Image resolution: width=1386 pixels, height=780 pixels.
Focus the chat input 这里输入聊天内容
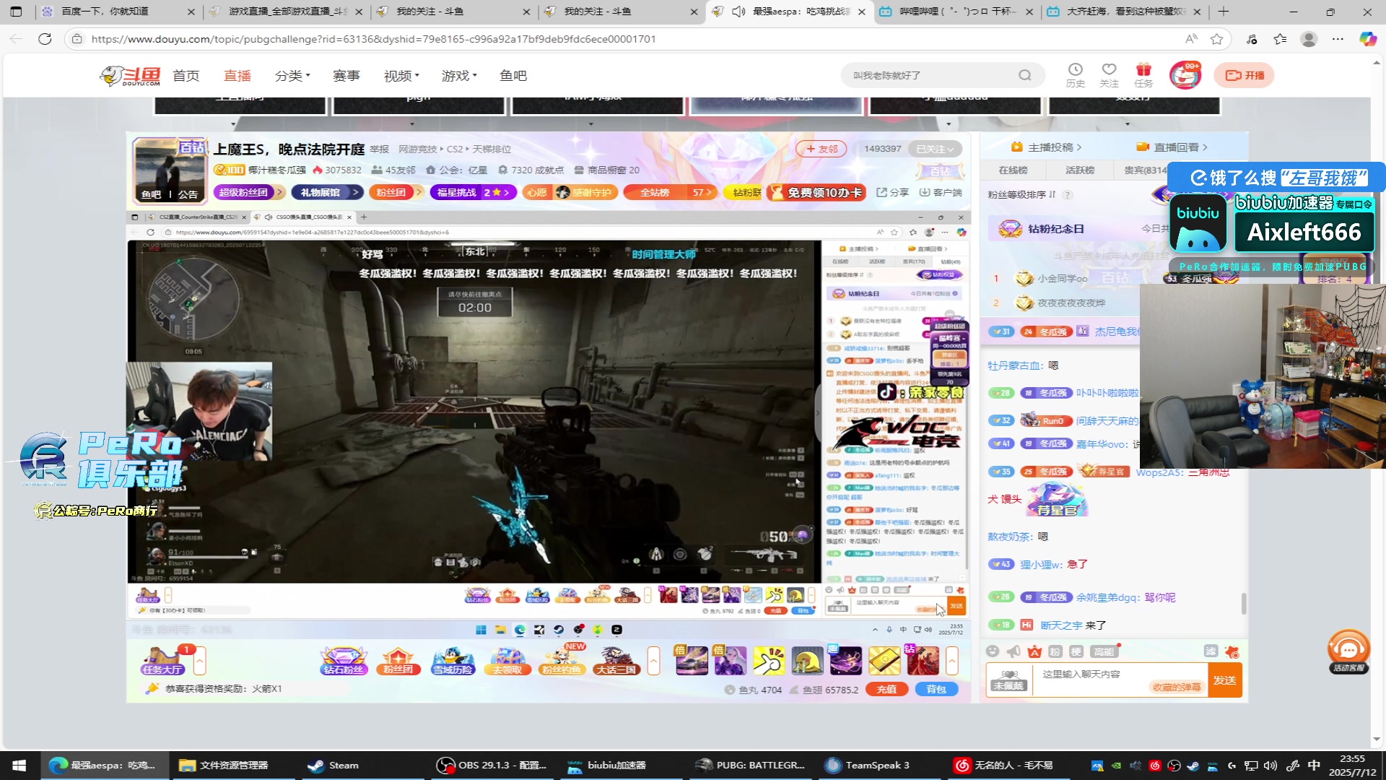click(1121, 680)
